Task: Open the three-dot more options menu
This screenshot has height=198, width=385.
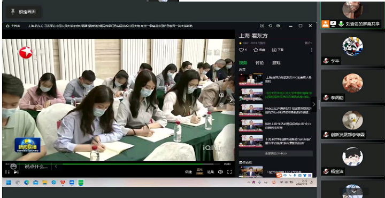Action: pos(312,50)
